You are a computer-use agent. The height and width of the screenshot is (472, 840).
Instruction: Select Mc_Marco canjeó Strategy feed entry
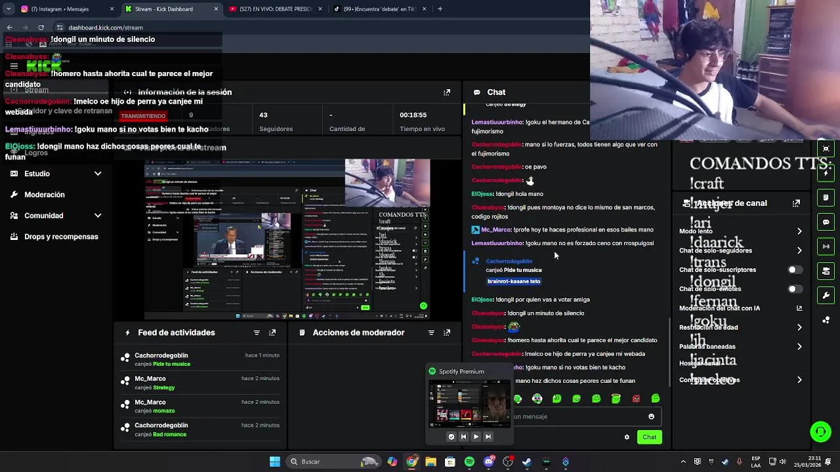pos(200,383)
